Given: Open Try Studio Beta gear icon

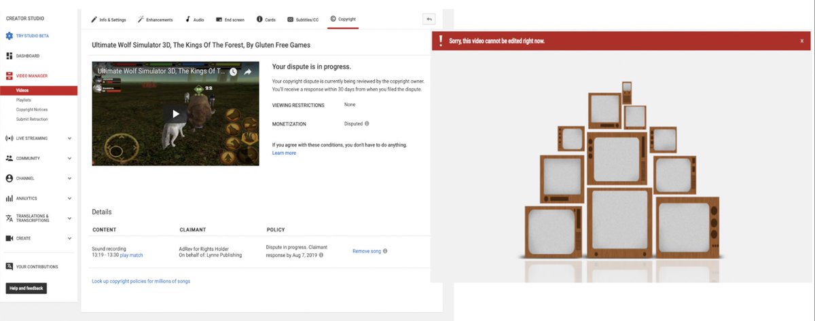Looking at the screenshot, I should coord(10,35).
